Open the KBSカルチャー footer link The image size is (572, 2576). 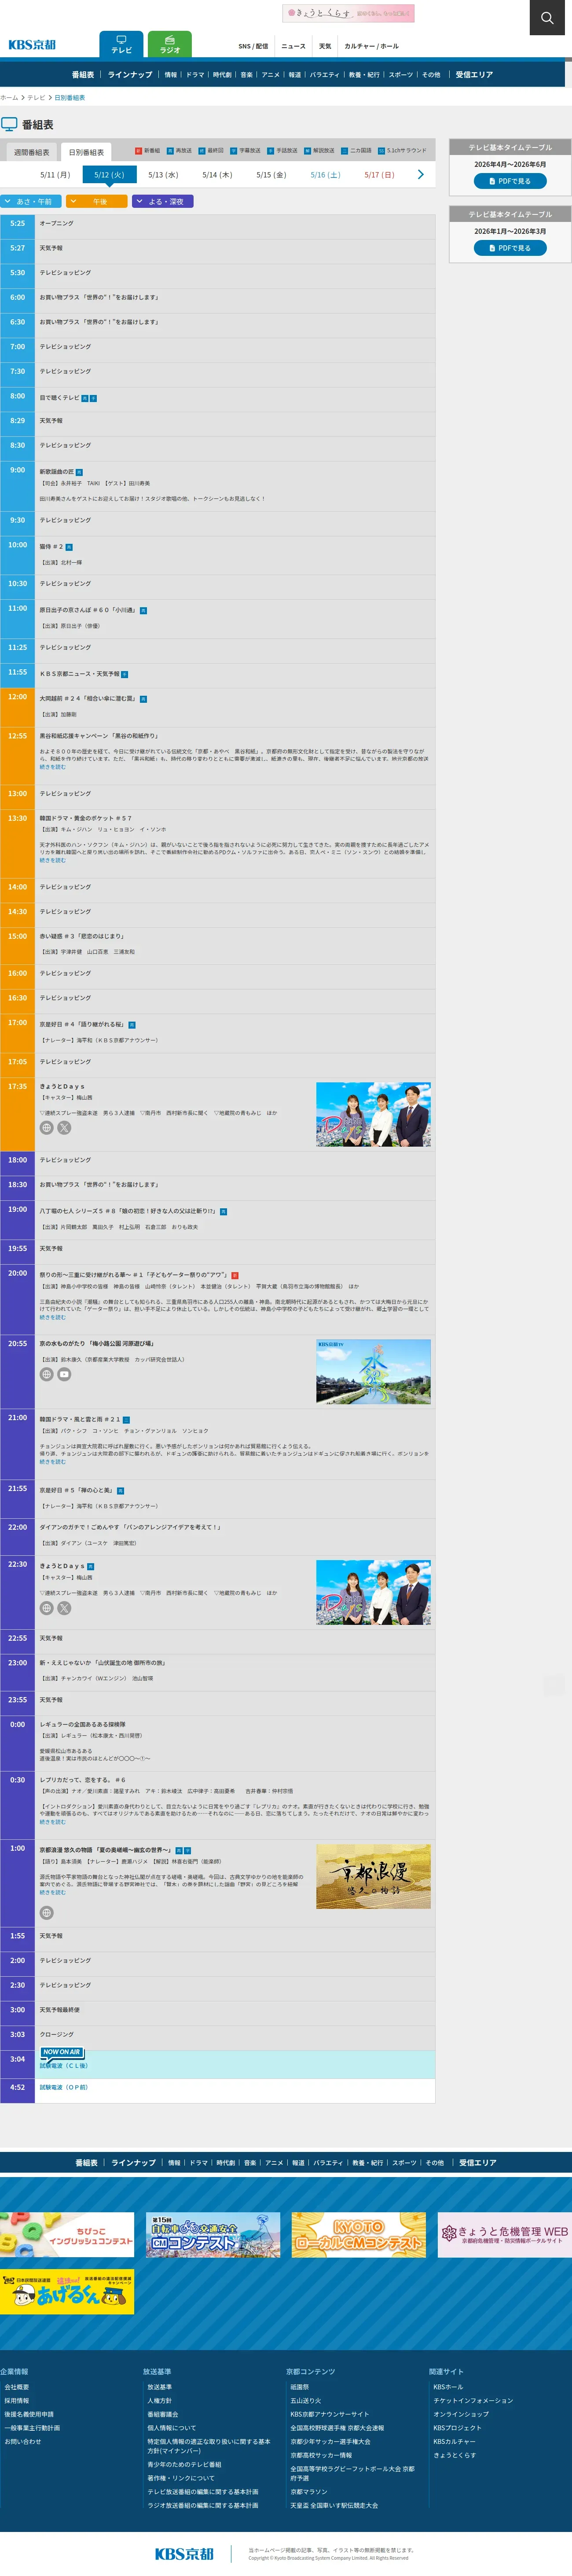tap(455, 2441)
